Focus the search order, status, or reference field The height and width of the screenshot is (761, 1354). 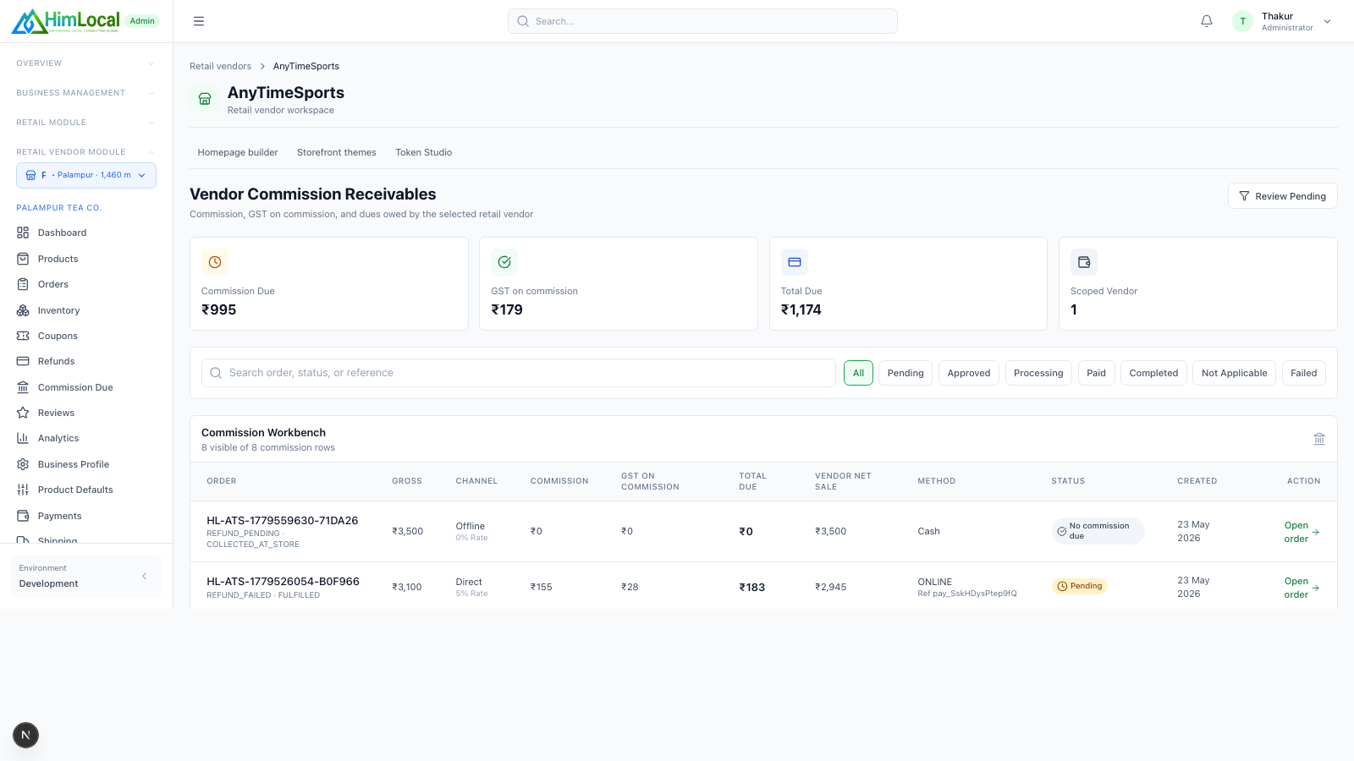tap(518, 373)
